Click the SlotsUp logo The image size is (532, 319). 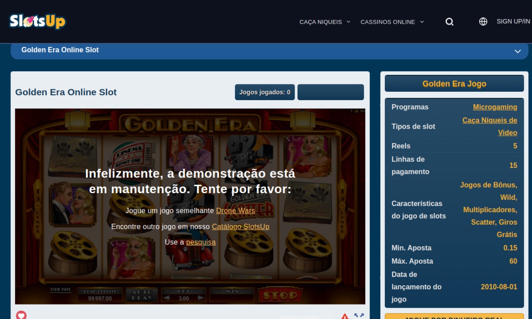click(37, 21)
